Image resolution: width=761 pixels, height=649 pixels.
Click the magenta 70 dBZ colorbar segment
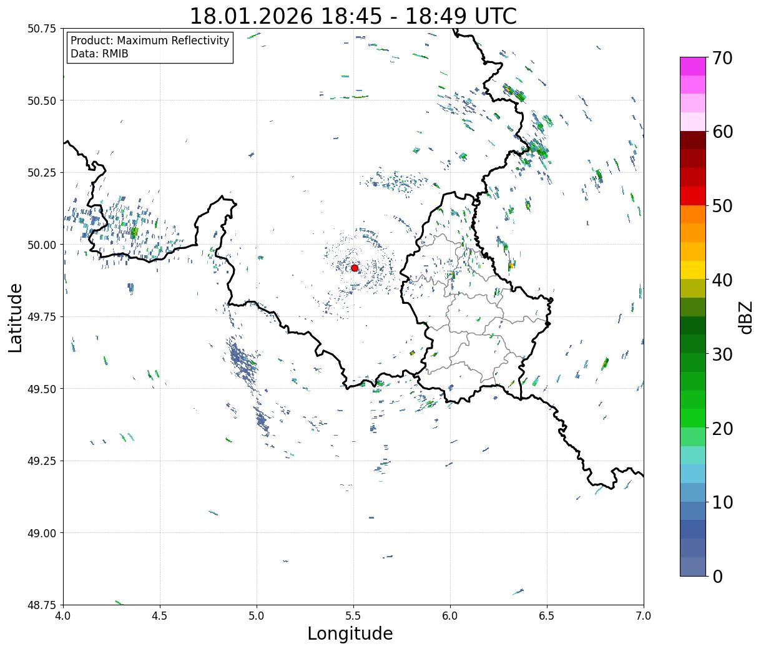pos(693,66)
